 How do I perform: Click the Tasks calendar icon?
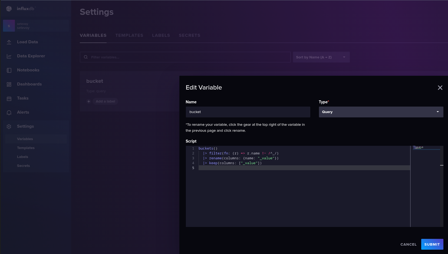coord(9,98)
